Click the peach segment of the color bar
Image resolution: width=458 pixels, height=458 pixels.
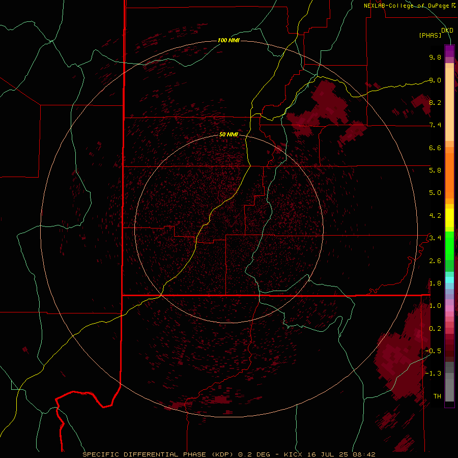click(449, 105)
